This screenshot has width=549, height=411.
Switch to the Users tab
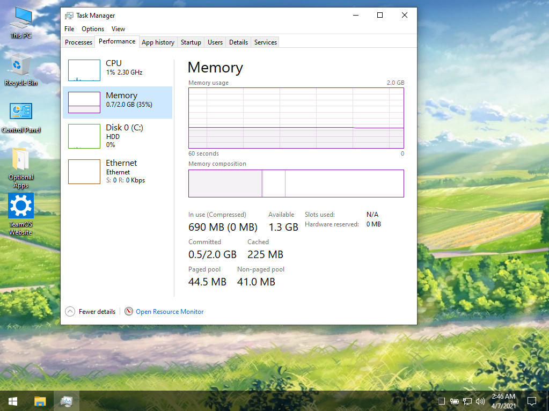click(215, 42)
